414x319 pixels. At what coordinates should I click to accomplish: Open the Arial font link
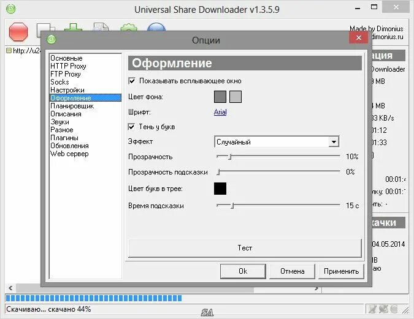[220, 112]
